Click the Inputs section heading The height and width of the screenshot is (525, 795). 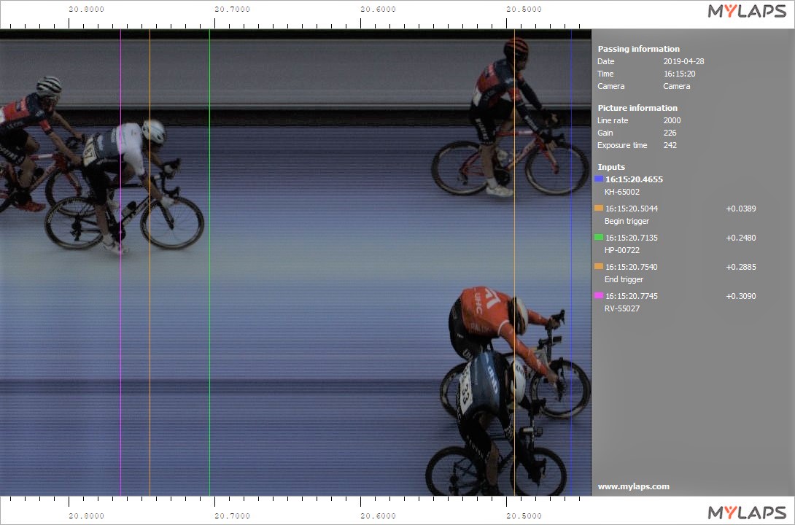click(x=611, y=167)
